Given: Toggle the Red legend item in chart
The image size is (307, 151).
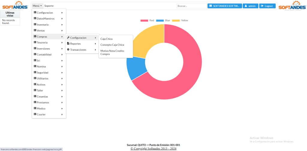Looking at the screenshot, I should pos(147,20).
